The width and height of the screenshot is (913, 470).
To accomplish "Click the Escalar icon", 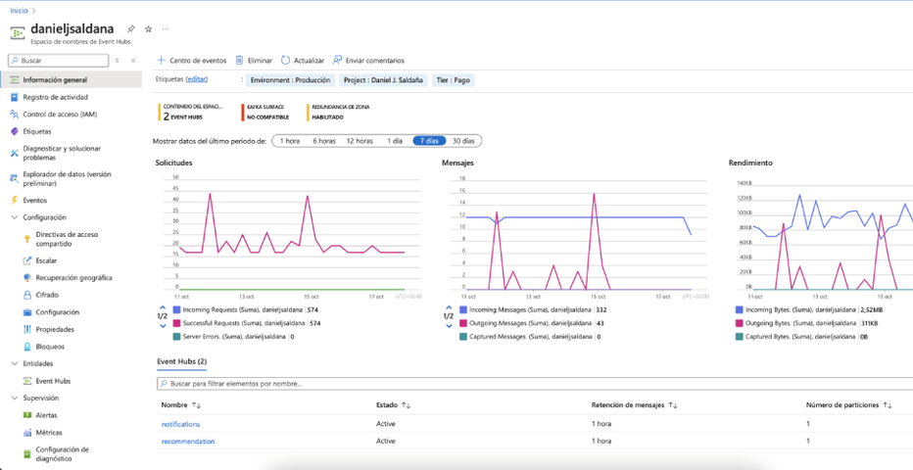I will (x=26, y=260).
